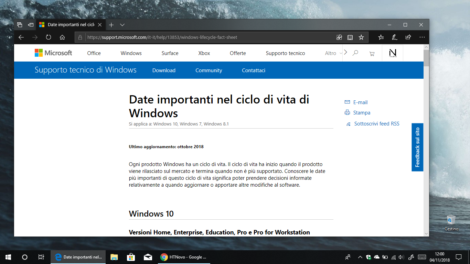Open OneDrive tray icon
Screen dimensions: 470x264
377,257
